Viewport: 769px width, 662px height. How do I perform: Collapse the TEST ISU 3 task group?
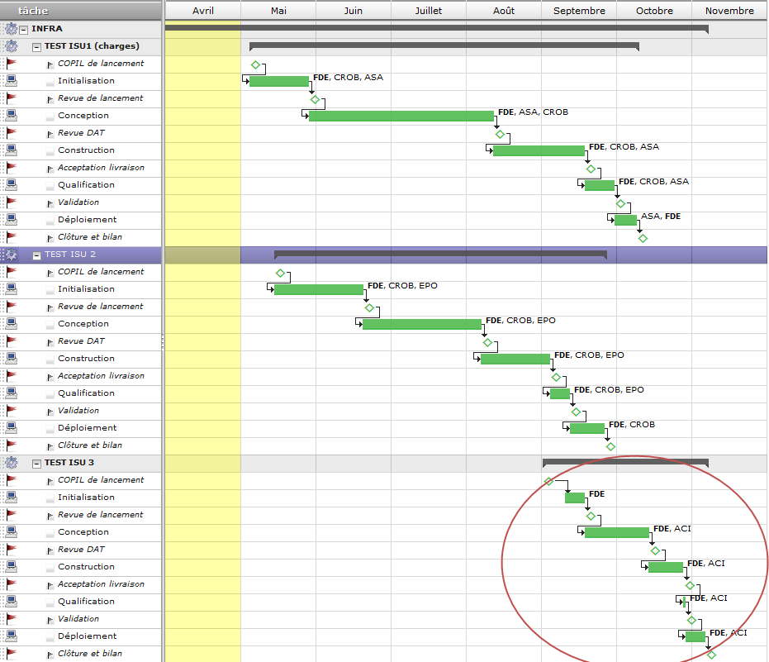point(36,463)
